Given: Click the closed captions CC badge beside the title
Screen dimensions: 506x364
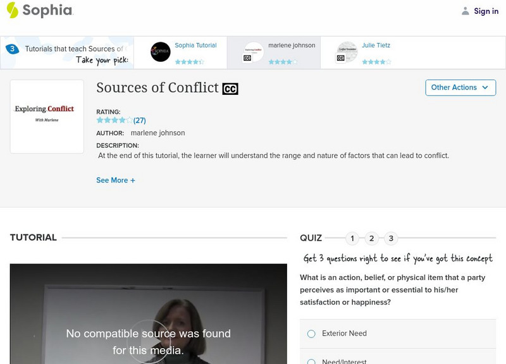Looking at the screenshot, I should pos(230,88).
